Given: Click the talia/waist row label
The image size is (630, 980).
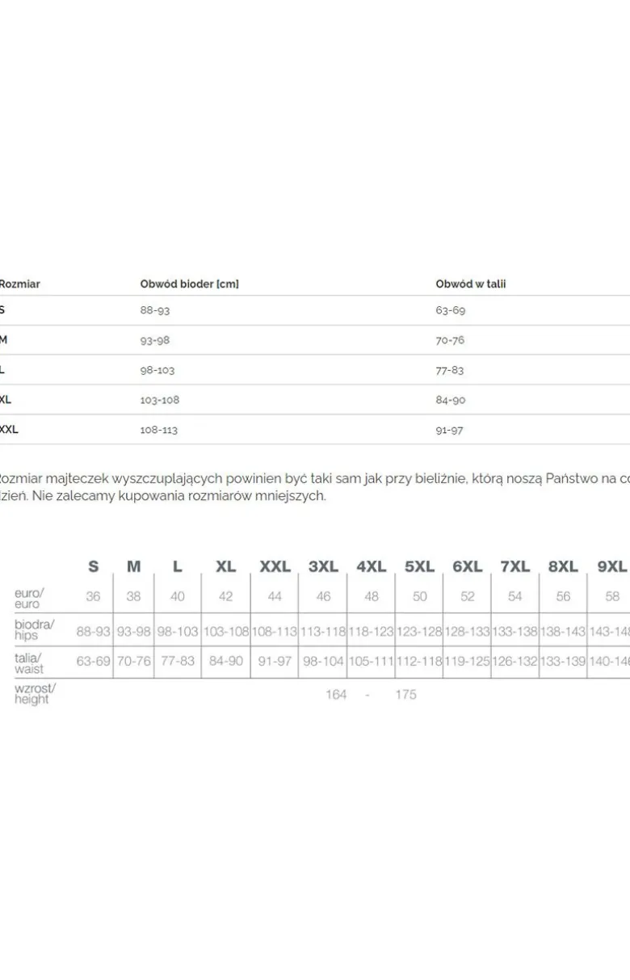Looking at the screenshot, I should click(30, 662).
